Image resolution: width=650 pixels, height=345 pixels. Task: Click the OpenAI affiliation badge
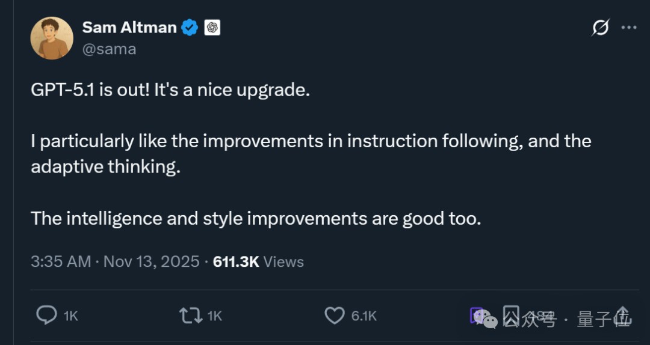(212, 27)
